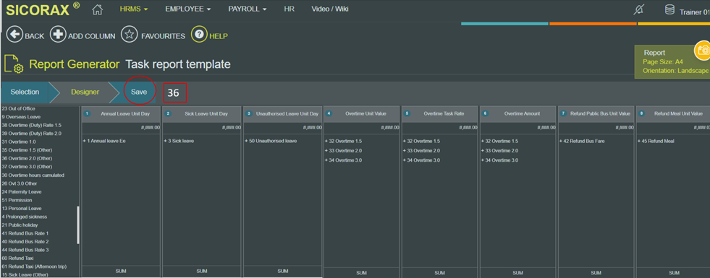710x278 pixels.
Task: Select '+ 3 Sick leave' entry
Action: pyautogui.click(x=179, y=141)
